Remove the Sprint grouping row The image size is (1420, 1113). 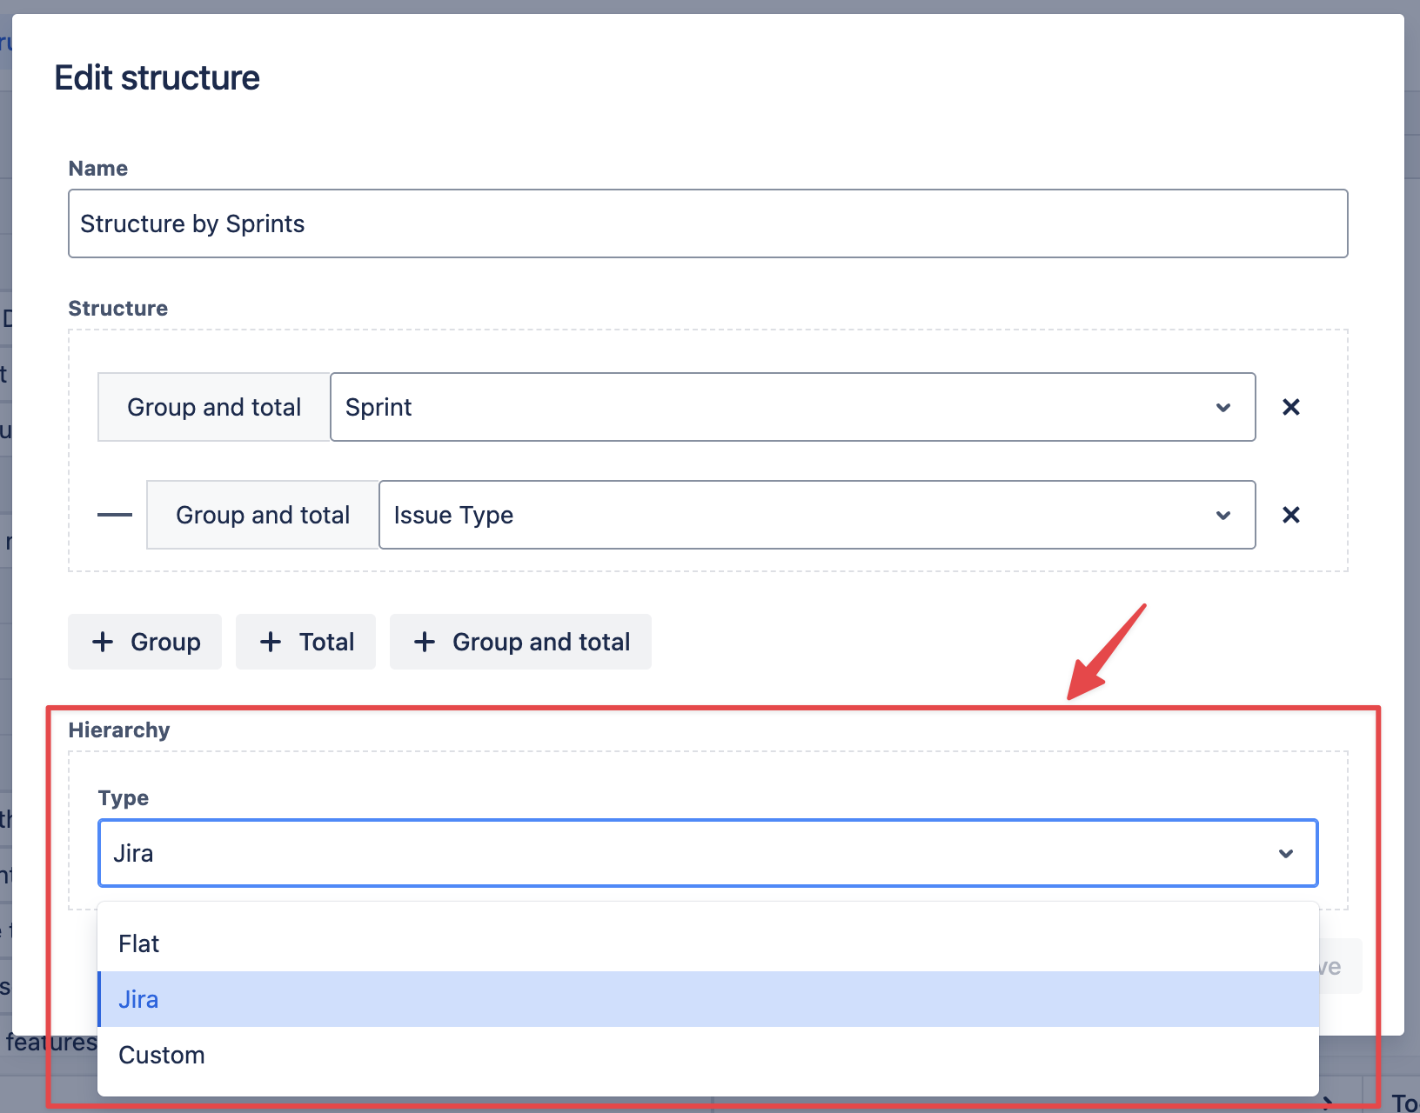pyautogui.click(x=1291, y=407)
